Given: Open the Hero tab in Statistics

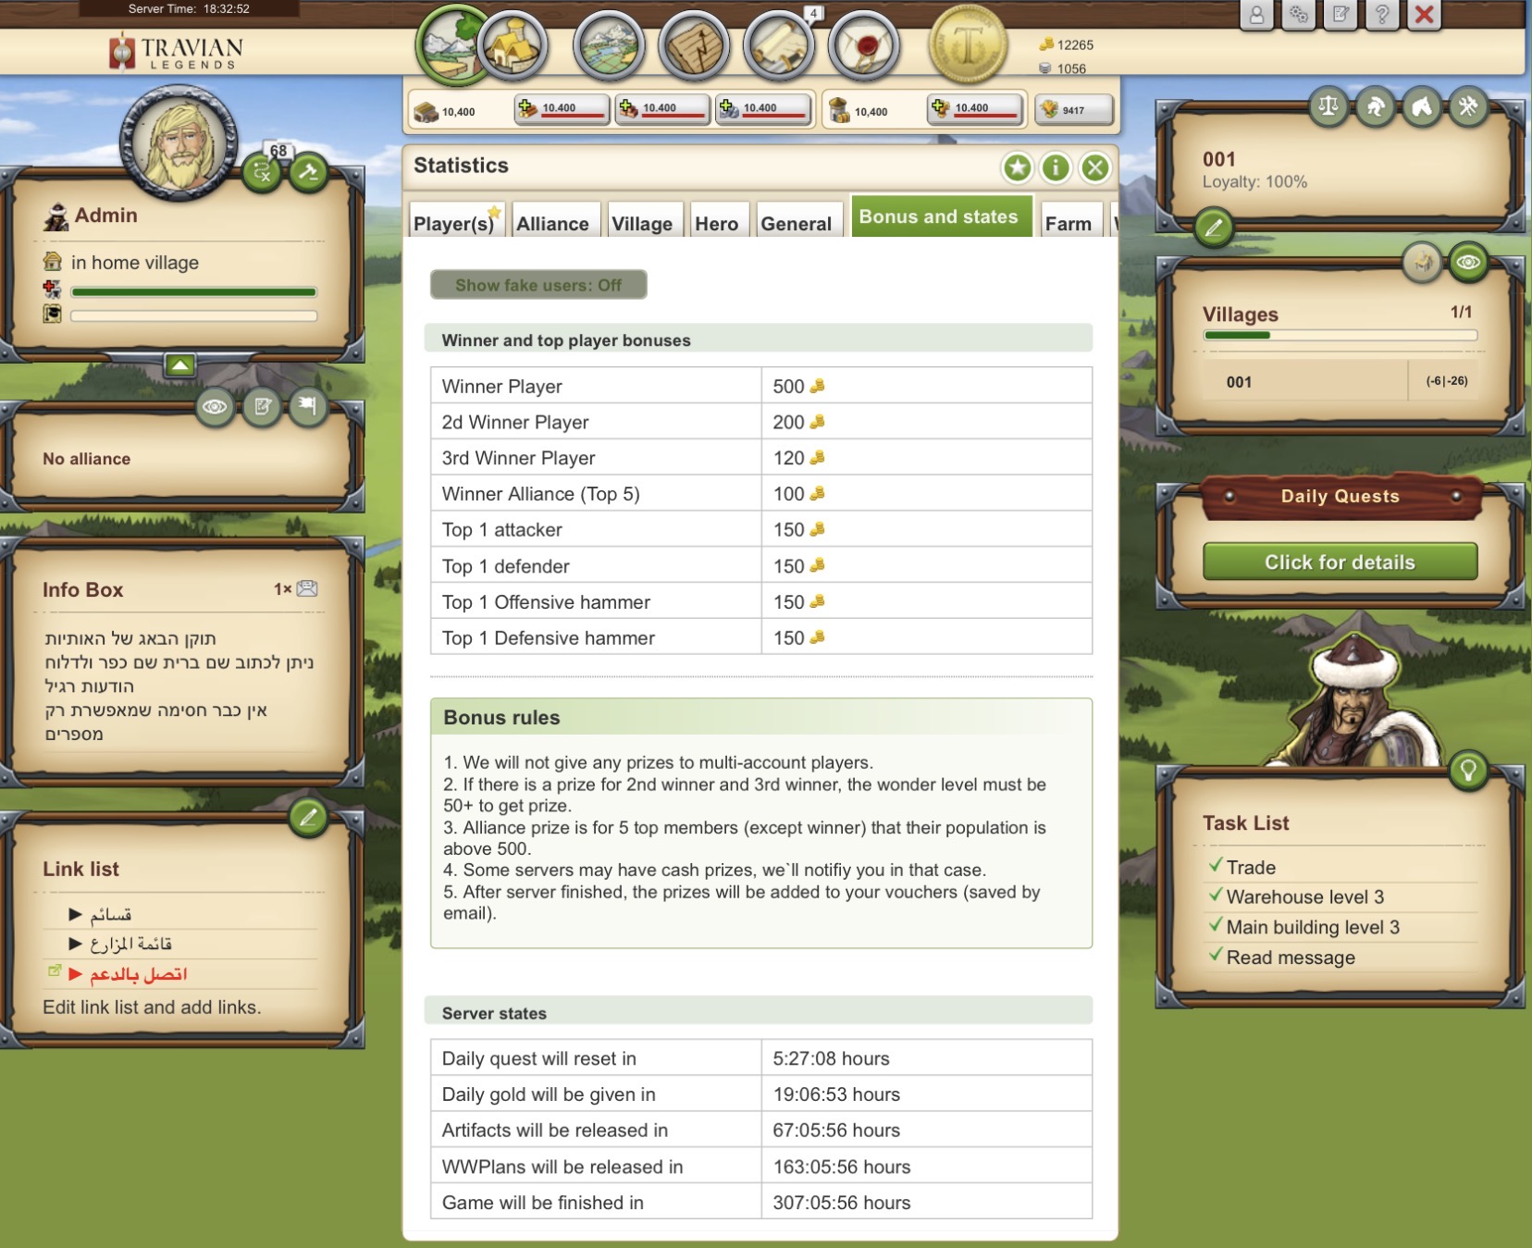Looking at the screenshot, I should [x=719, y=223].
